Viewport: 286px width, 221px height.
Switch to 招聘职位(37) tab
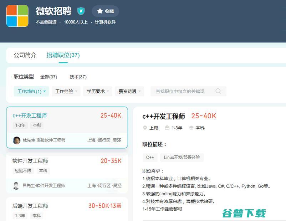click(63, 55)
